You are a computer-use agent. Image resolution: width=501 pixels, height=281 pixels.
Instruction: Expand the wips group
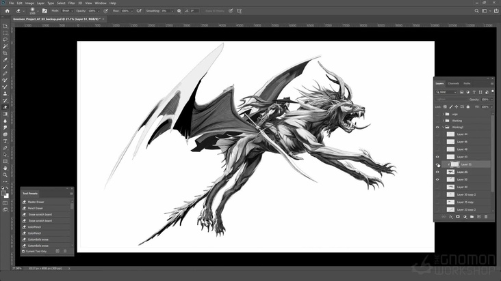(x=444, y=114)
